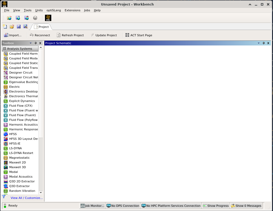Click the Save project floppy icon
The width and height of the screenshot is (273, 211).
(19, 27)
